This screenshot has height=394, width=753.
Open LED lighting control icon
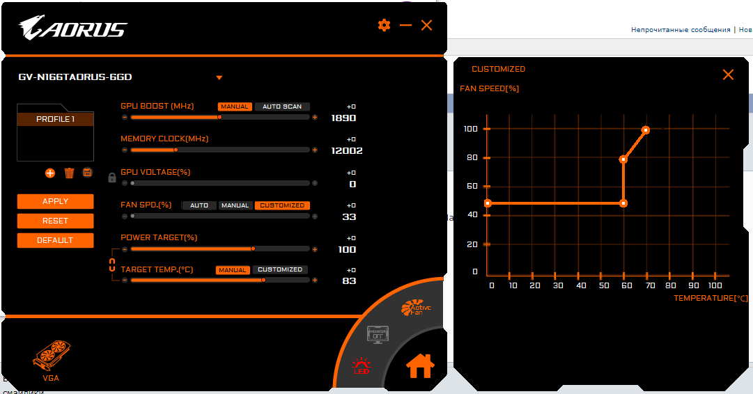click(361, 366)
